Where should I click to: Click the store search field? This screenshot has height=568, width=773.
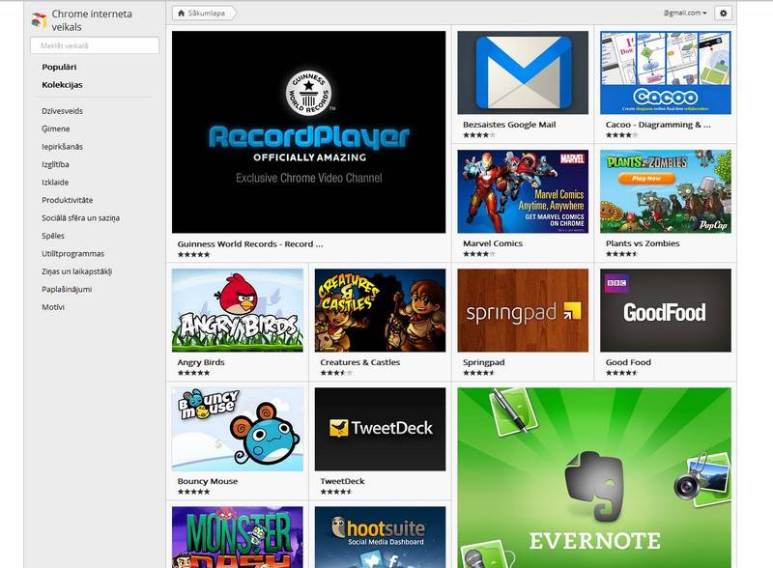tap(95, 45)
